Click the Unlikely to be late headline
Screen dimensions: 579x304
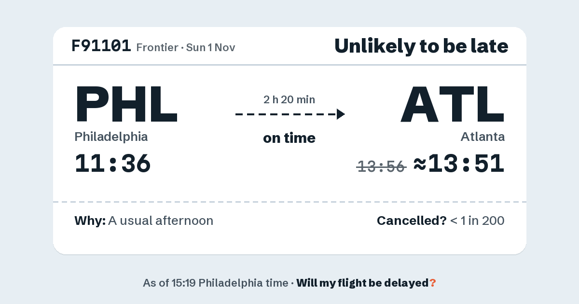click(421, 46)
